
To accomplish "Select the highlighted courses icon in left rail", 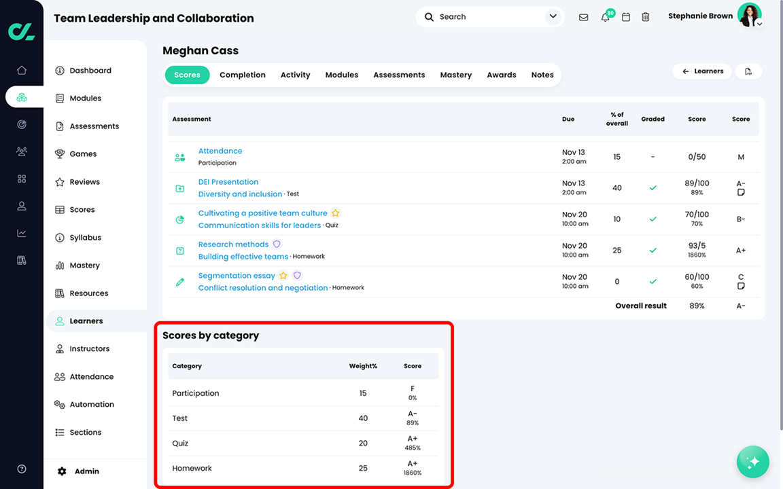I will [x=22, y=97].
